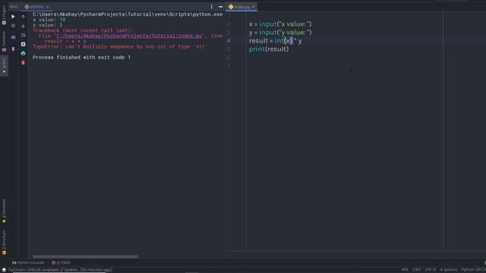The height and width of the screenshot is (273, 486).
Task: Click the cursor position indicator in status bar
Action: pyautogui.click(x=405, y=270)
